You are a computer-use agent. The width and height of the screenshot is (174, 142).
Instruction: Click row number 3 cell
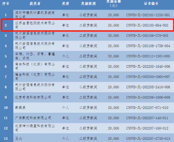point(6,36)
